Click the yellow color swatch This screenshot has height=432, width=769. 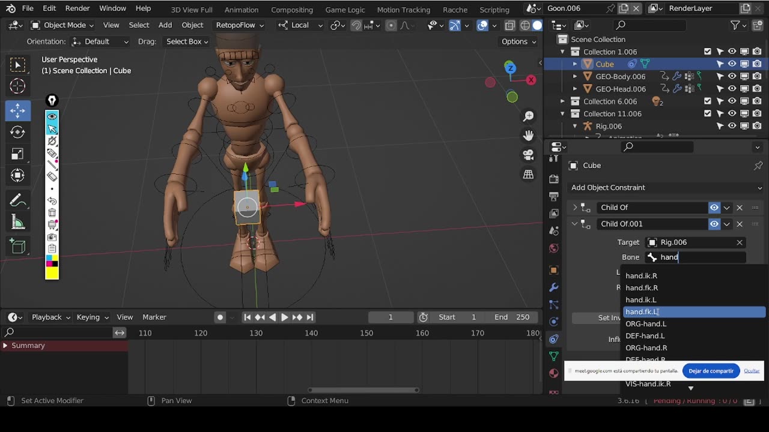(52, 274)
